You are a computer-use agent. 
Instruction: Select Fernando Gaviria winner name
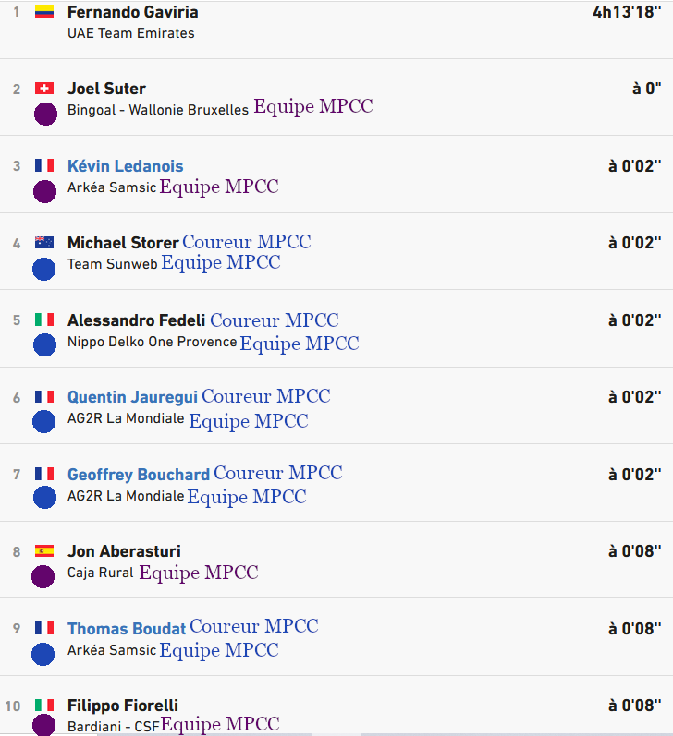[132, 12]
